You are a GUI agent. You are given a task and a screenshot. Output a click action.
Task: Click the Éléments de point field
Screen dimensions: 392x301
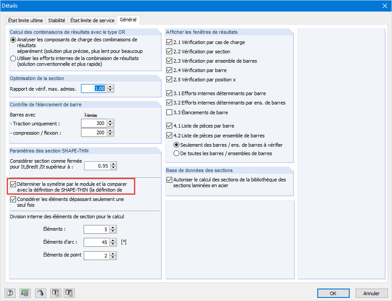97,256
